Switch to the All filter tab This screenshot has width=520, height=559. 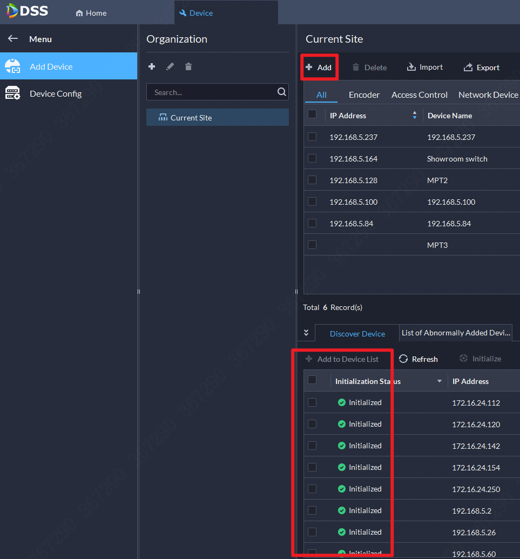[321, 95]
